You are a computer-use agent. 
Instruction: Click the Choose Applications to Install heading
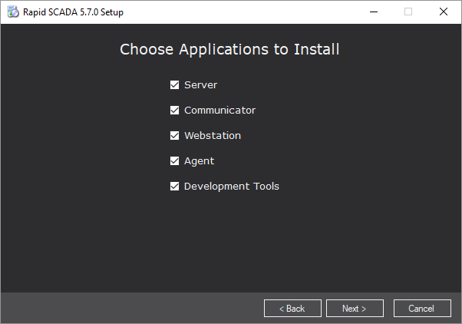click(x=229, y=49)
